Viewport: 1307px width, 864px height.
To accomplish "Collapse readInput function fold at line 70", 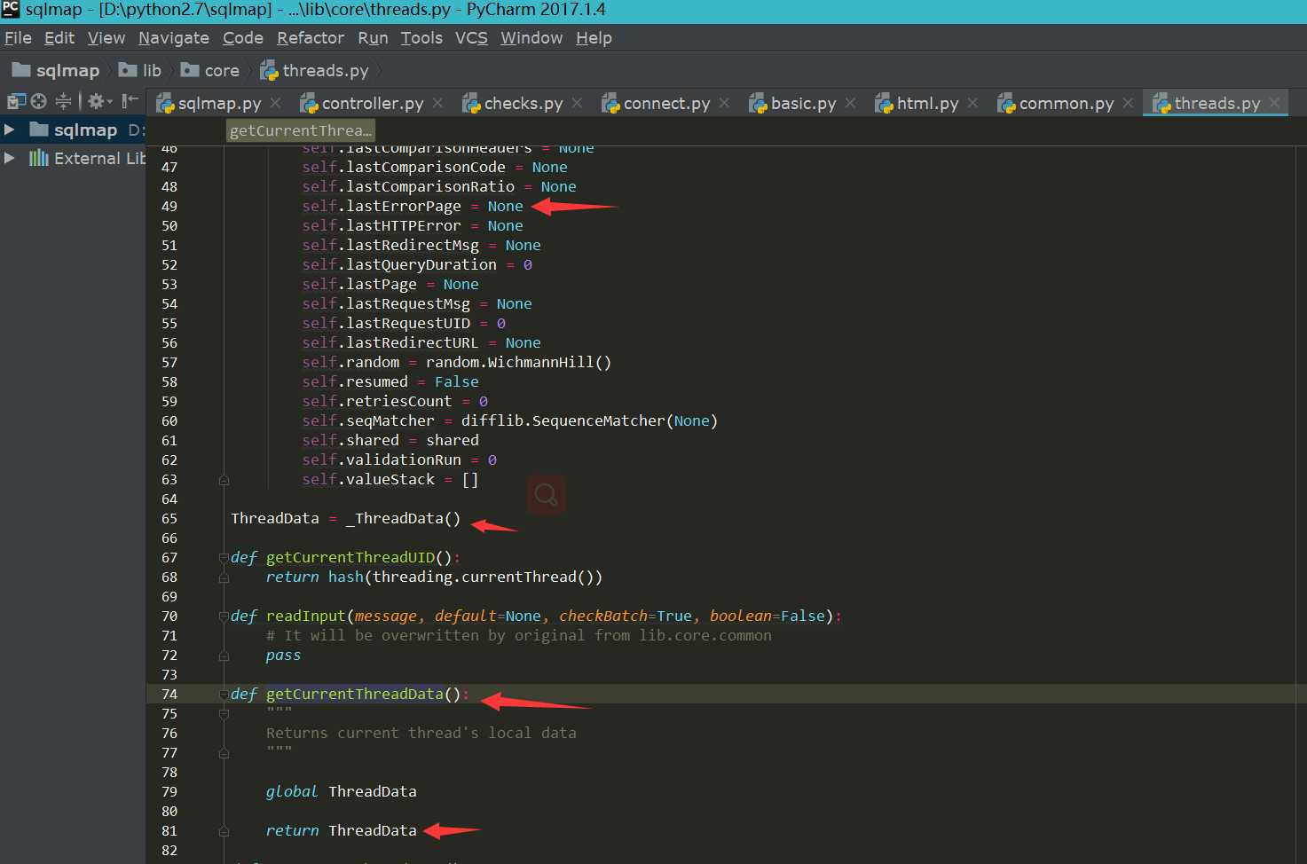I will click(224, 617).
